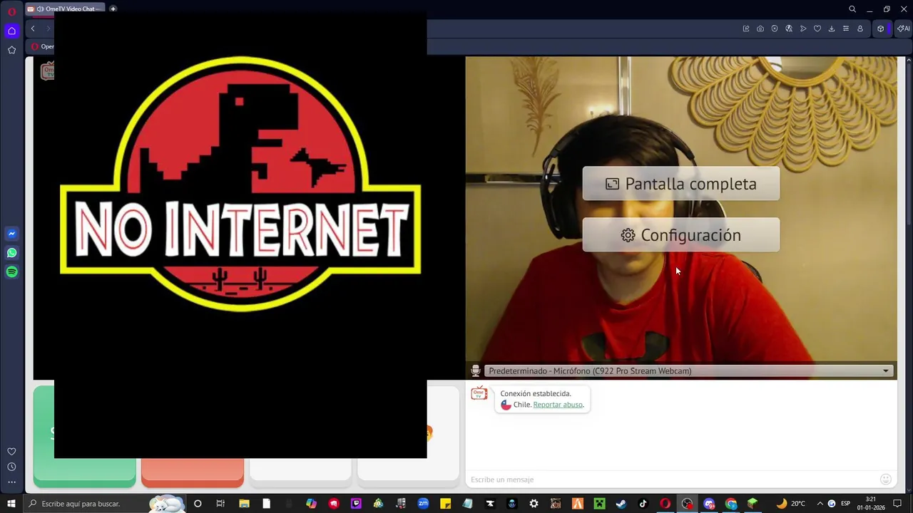913x513 pixels.
Task: Open the Windows Start menu
Action: pos(11,504)
